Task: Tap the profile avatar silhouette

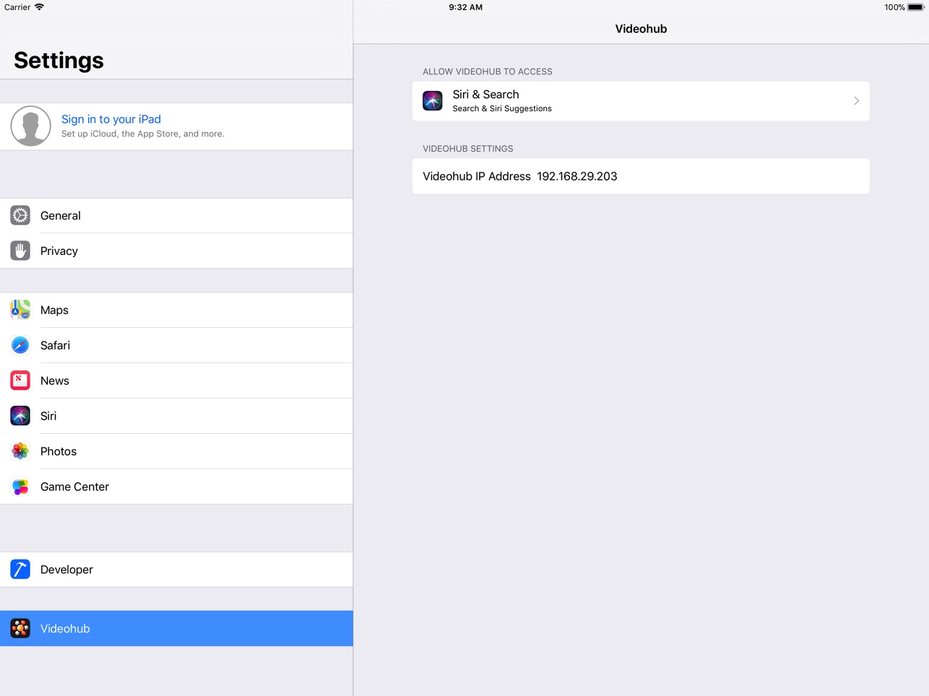Action: tap(30, 126)
